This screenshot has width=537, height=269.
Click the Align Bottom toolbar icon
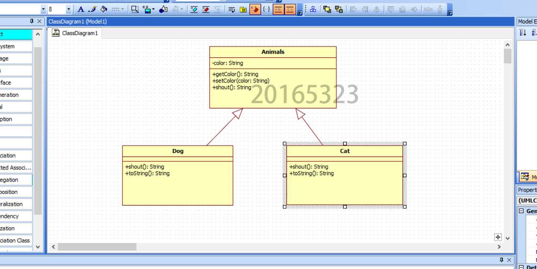[x=402, y=9]
